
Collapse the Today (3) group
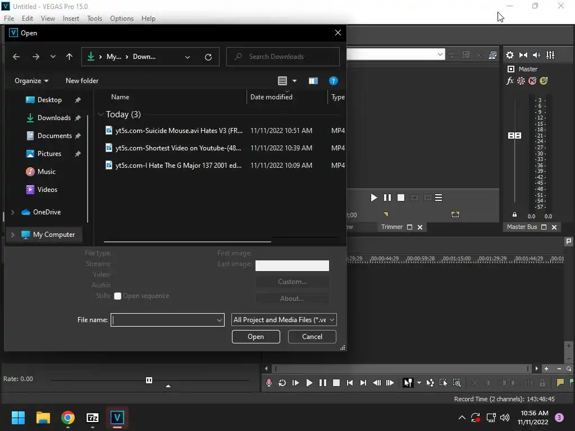101,114
